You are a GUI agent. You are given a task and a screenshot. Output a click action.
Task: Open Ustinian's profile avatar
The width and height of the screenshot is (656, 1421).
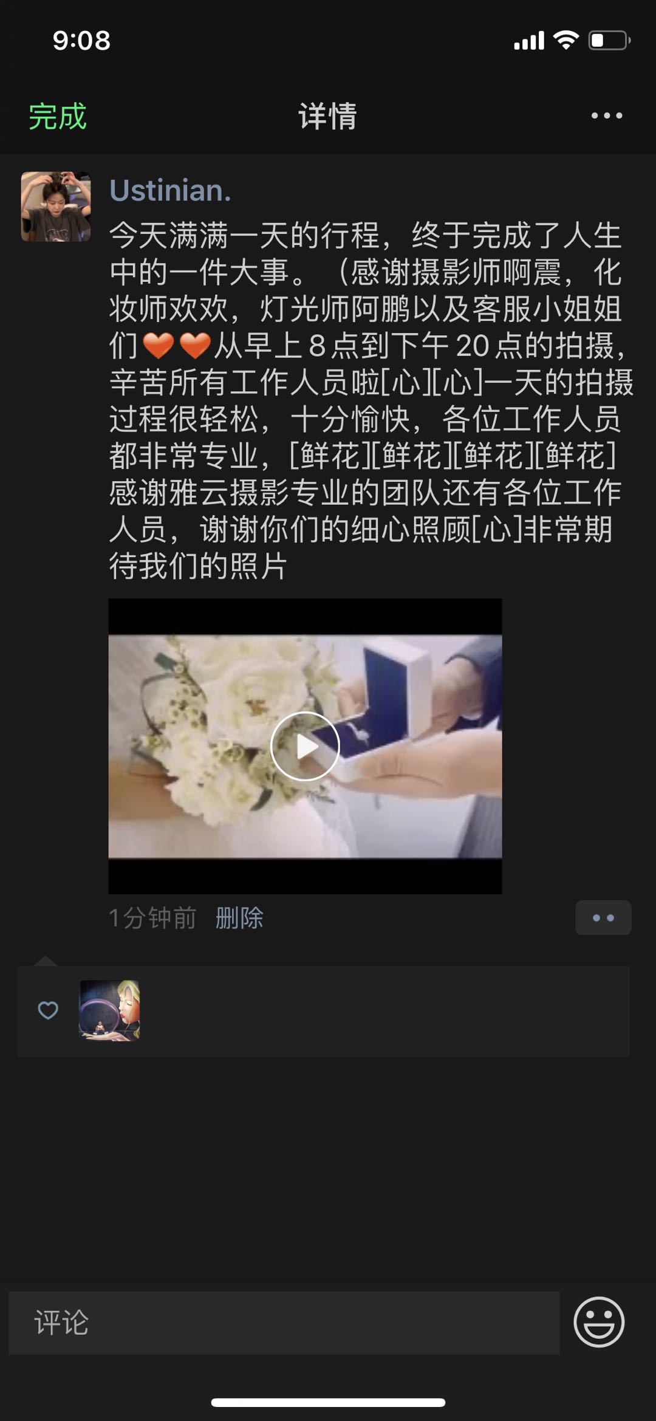pyautogui.click(x=56, y=207)
